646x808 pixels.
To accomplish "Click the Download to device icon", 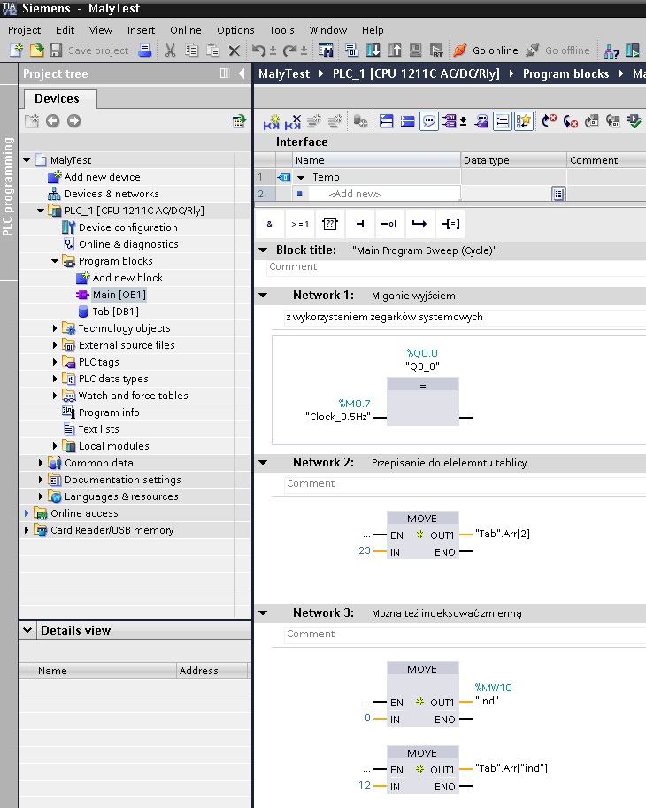I will coord(373,50).
